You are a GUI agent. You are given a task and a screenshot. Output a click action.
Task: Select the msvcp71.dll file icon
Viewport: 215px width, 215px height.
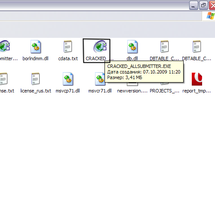point(68,79)
